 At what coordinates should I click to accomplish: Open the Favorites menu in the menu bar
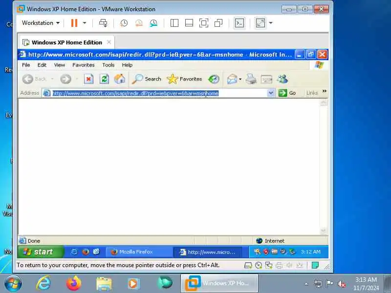pos(83,65)
